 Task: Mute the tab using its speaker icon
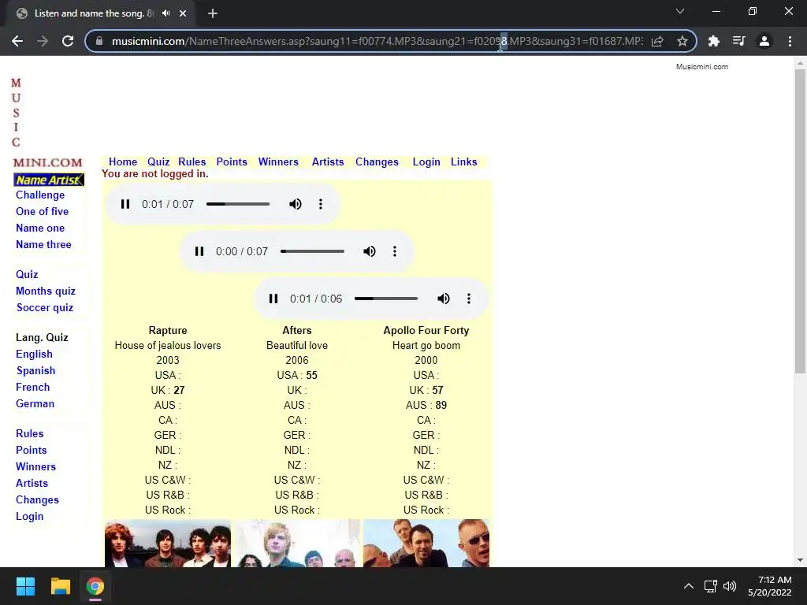click(x=165, y=13)
